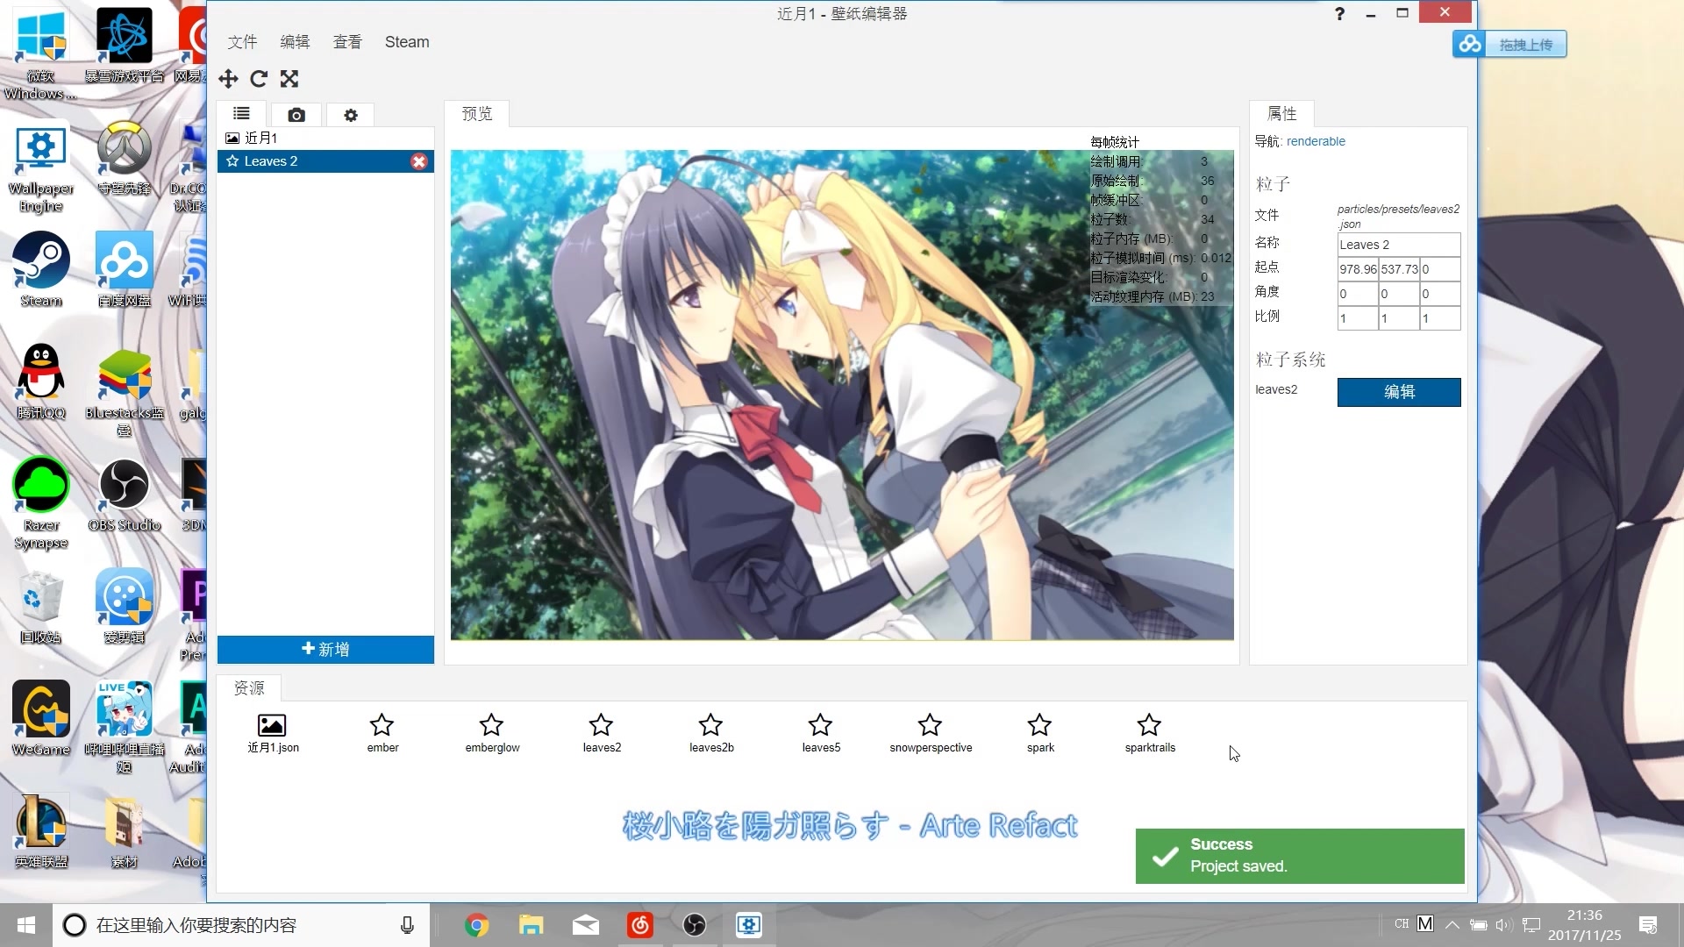Viewport: 1684px width, 947px height.
Task: Open the camera snapshot tab
Action: [296, 115]
